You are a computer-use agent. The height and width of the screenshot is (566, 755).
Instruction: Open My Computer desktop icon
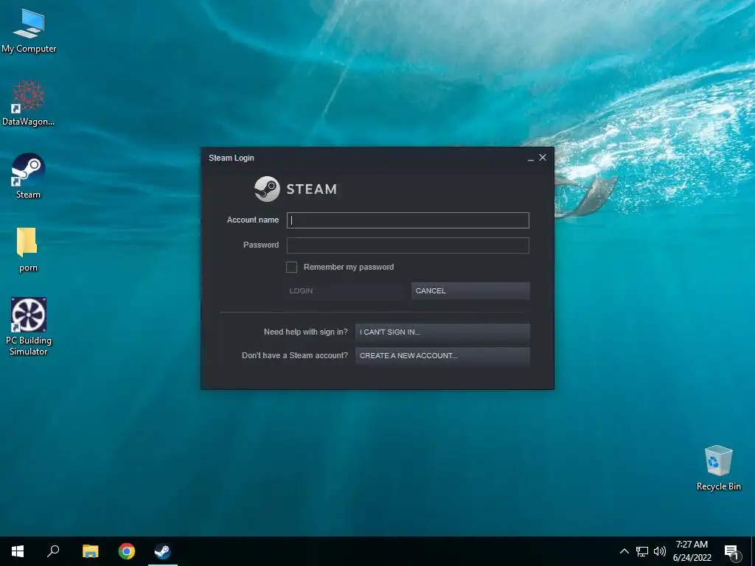(x=29, y=30)
